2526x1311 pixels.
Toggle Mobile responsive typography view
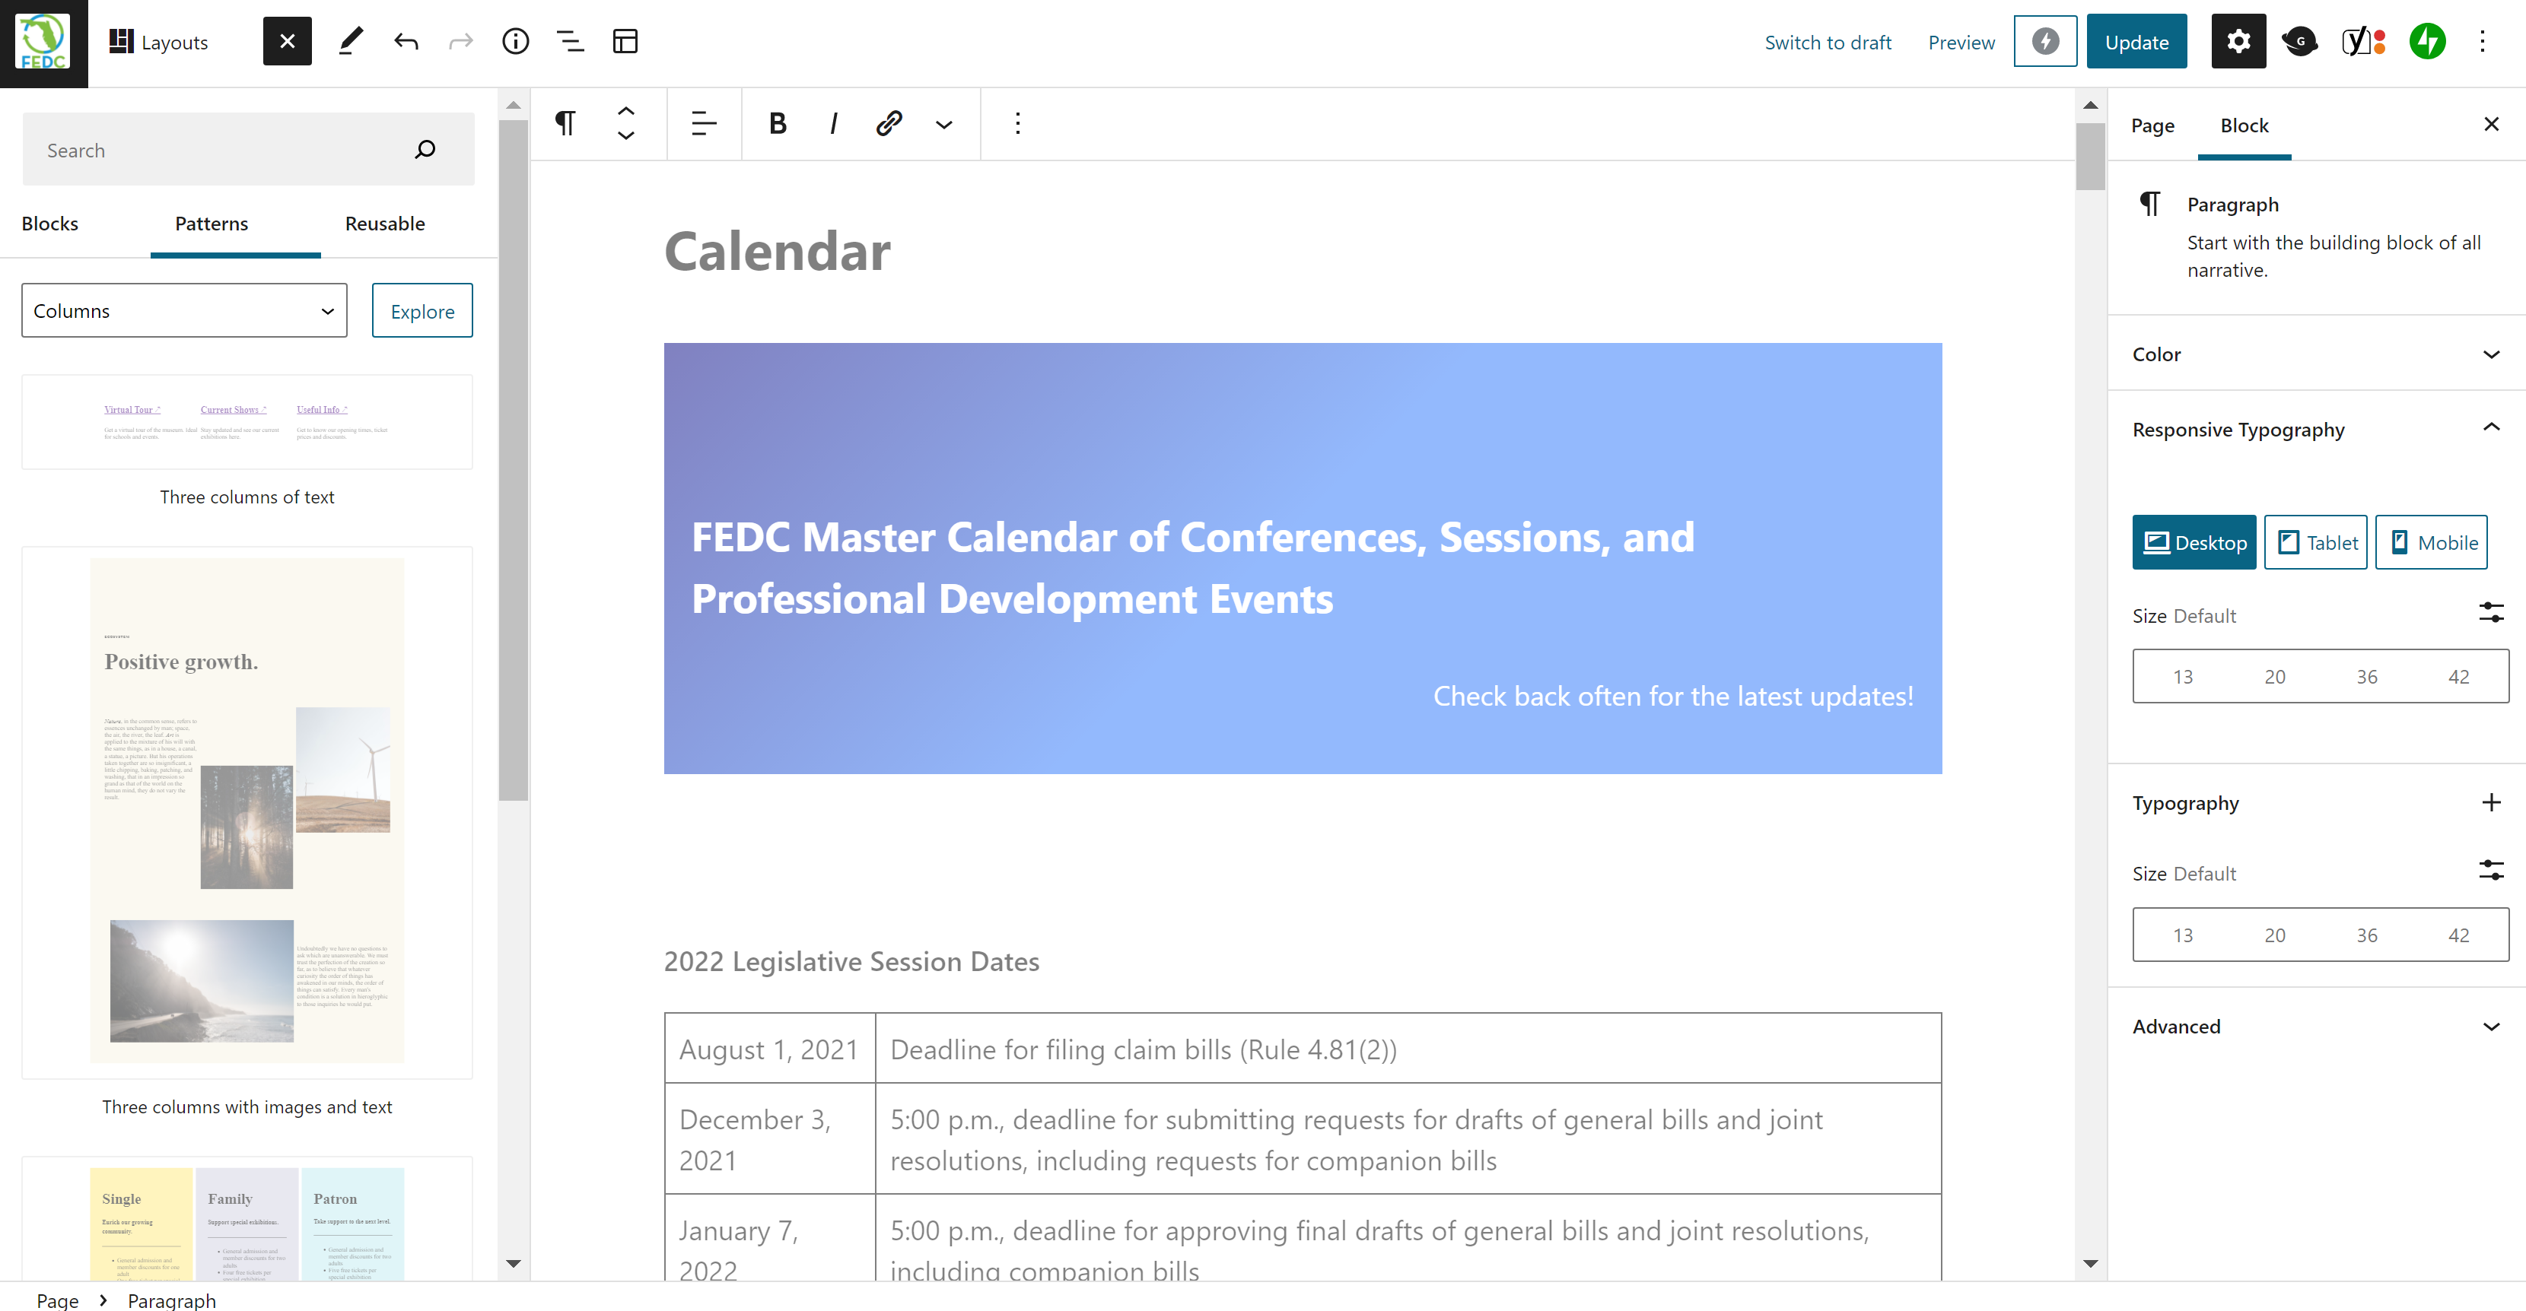2431,541
